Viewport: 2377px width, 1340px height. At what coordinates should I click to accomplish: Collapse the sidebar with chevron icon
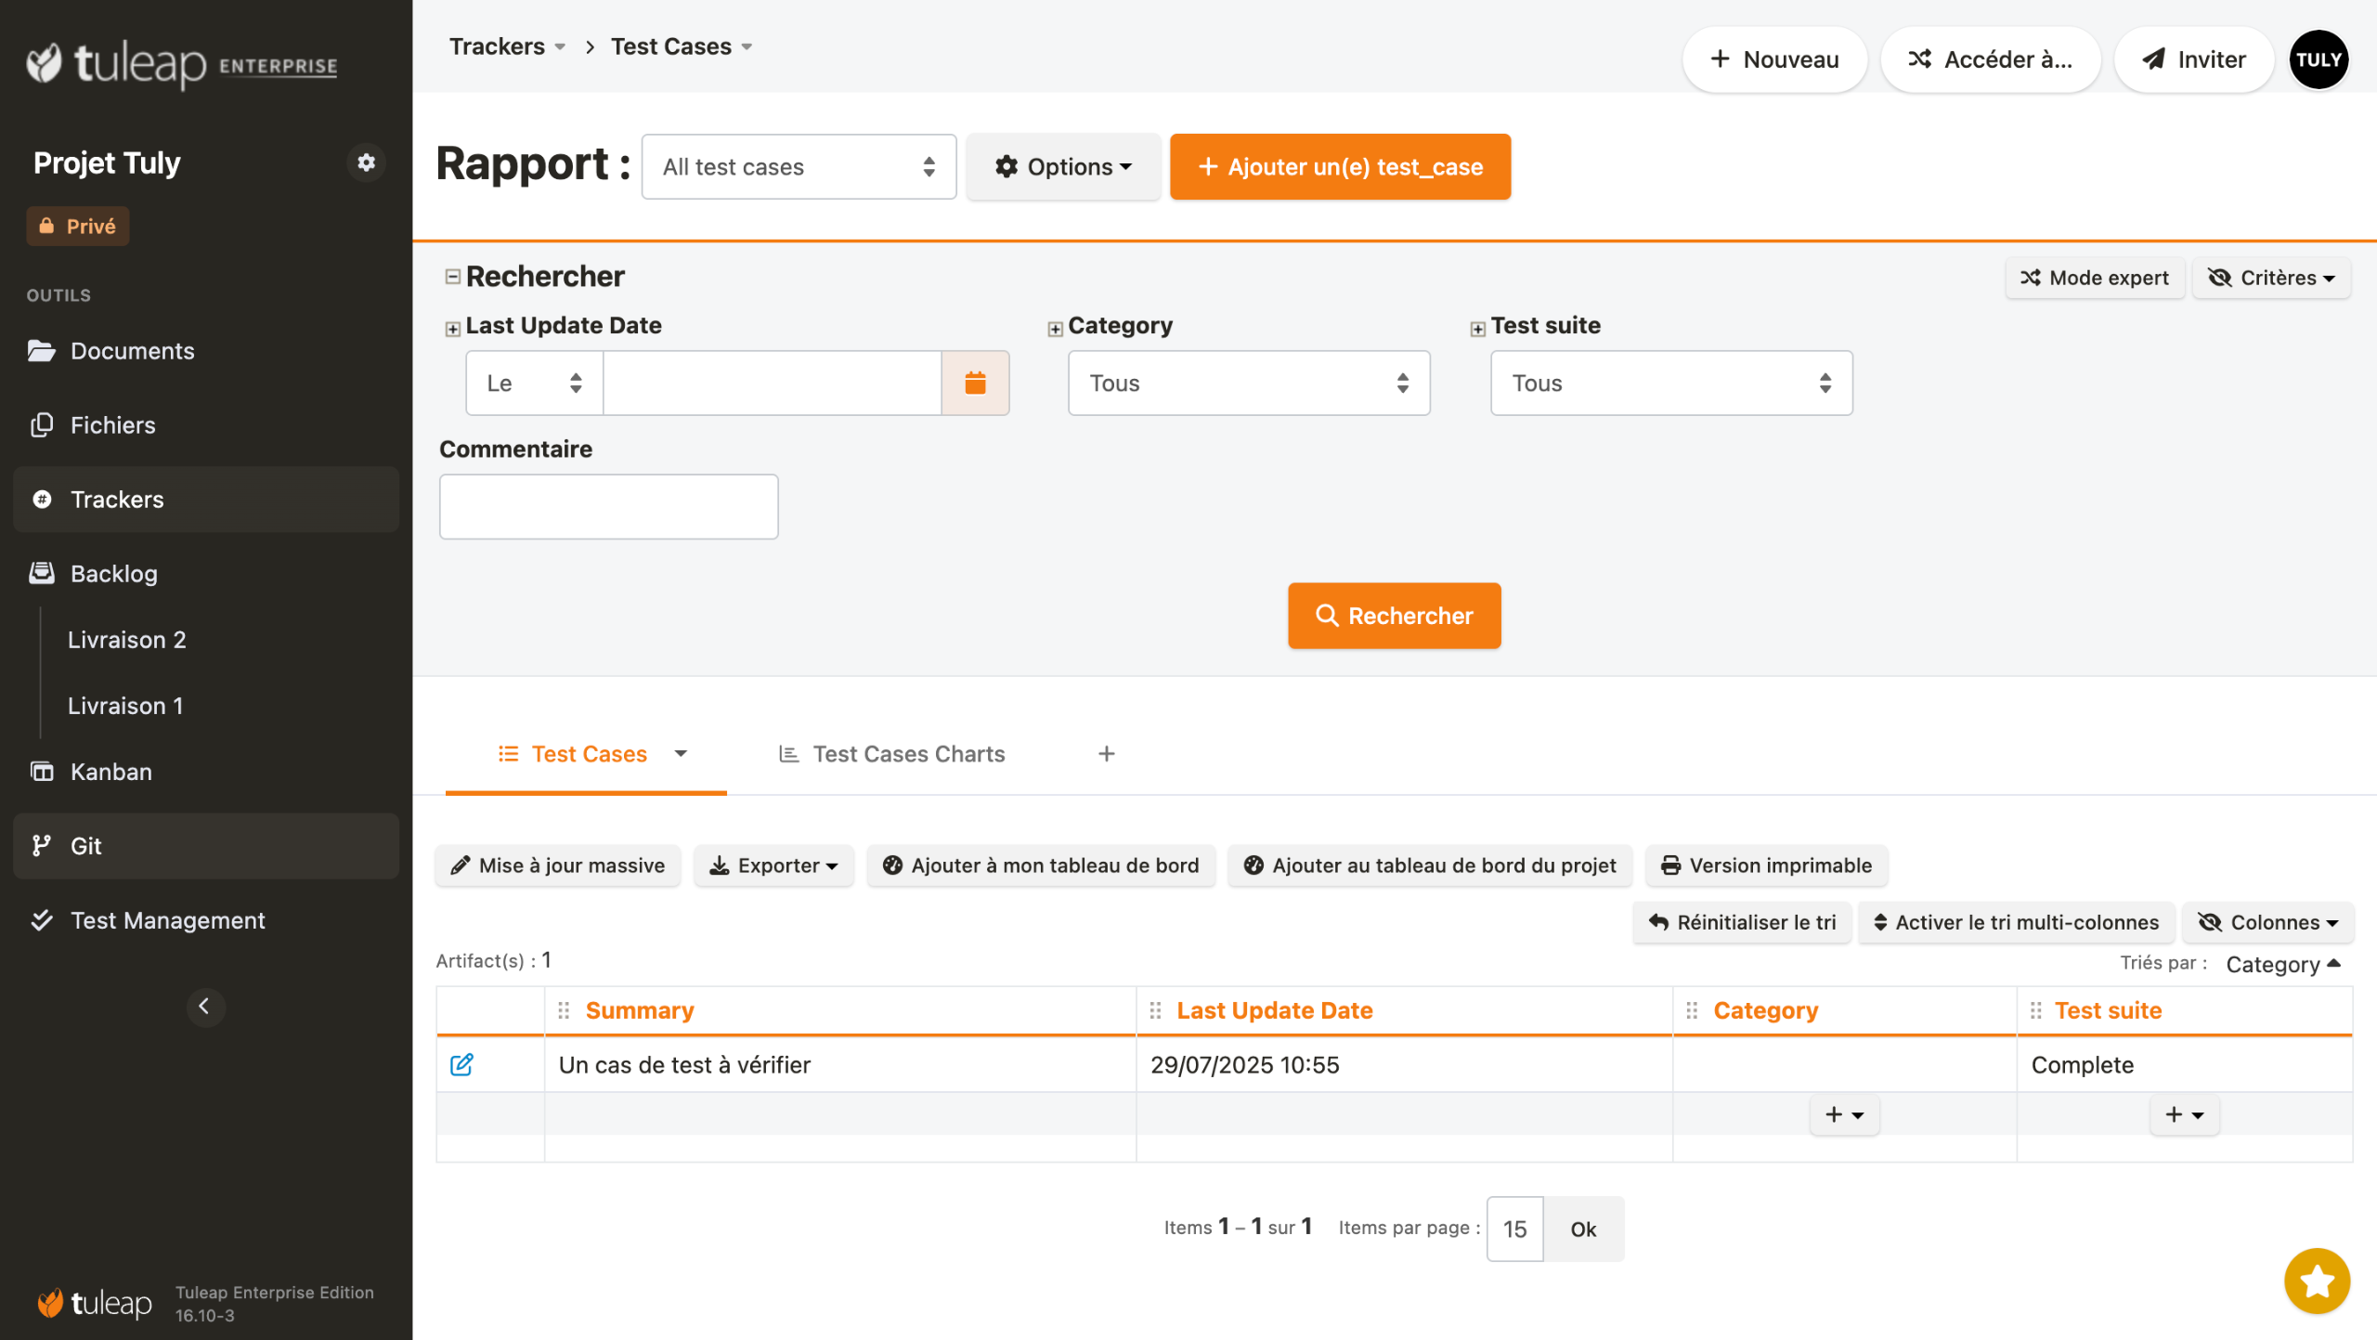tap(205, 1007)
